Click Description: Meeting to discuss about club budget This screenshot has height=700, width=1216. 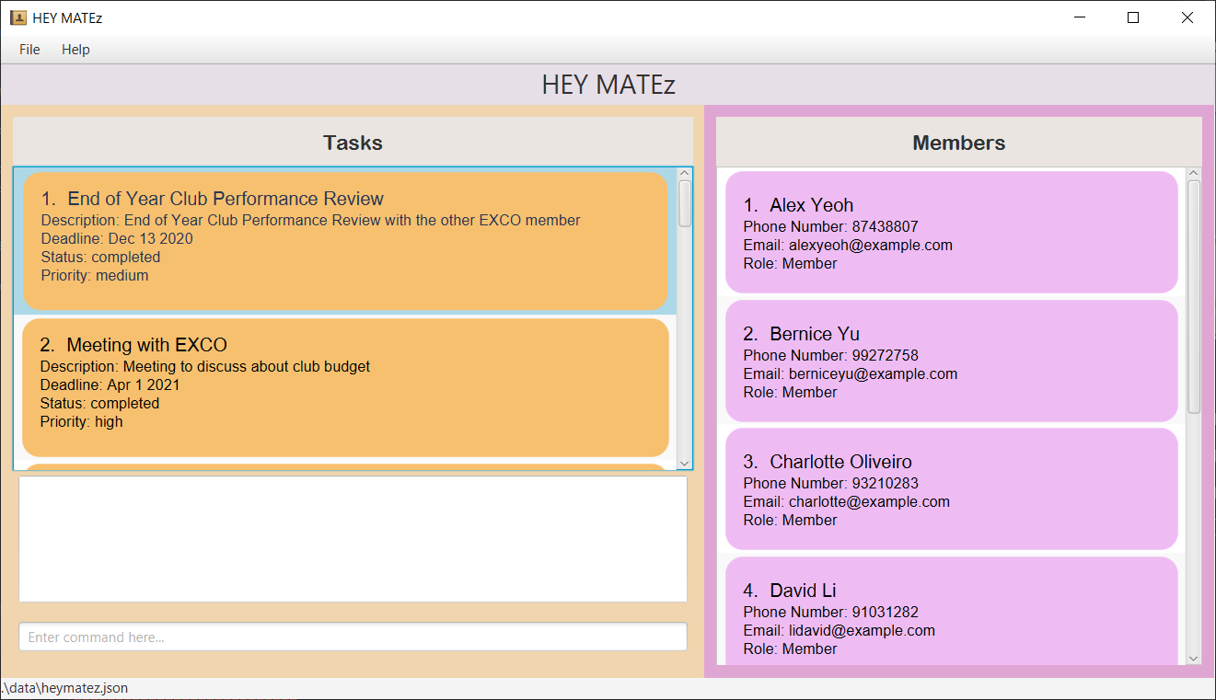(204, 366)
